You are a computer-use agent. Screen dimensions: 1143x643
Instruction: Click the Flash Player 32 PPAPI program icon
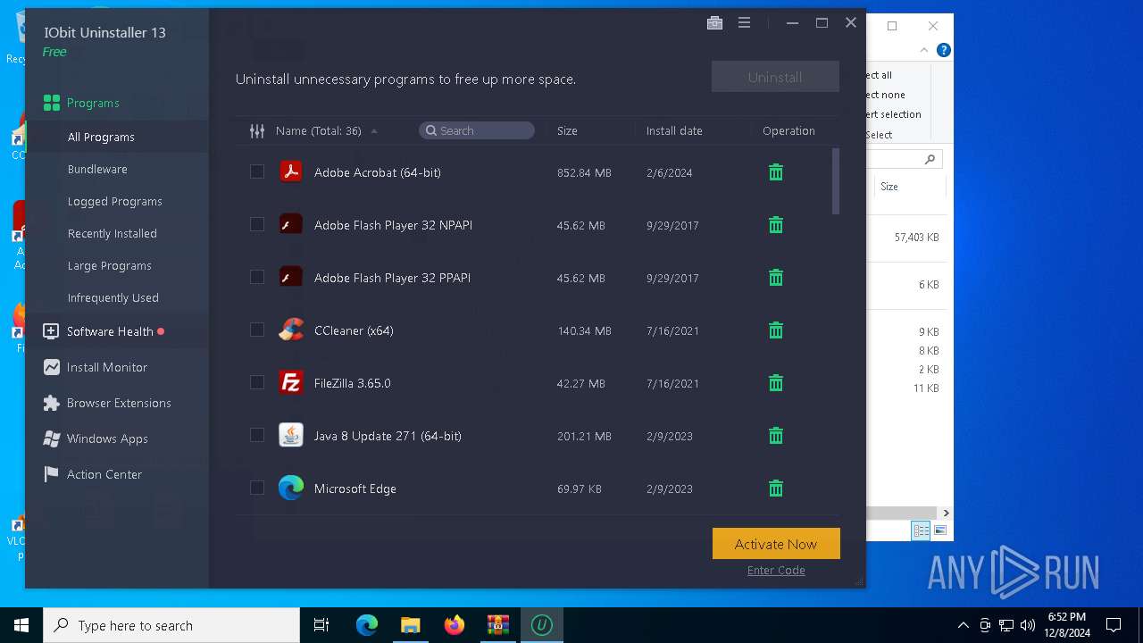291,277
